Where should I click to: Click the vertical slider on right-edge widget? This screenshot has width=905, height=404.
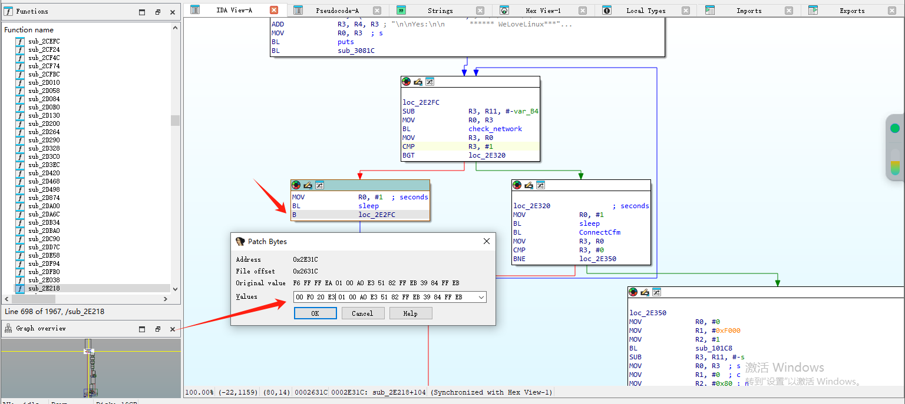(895, 161)
